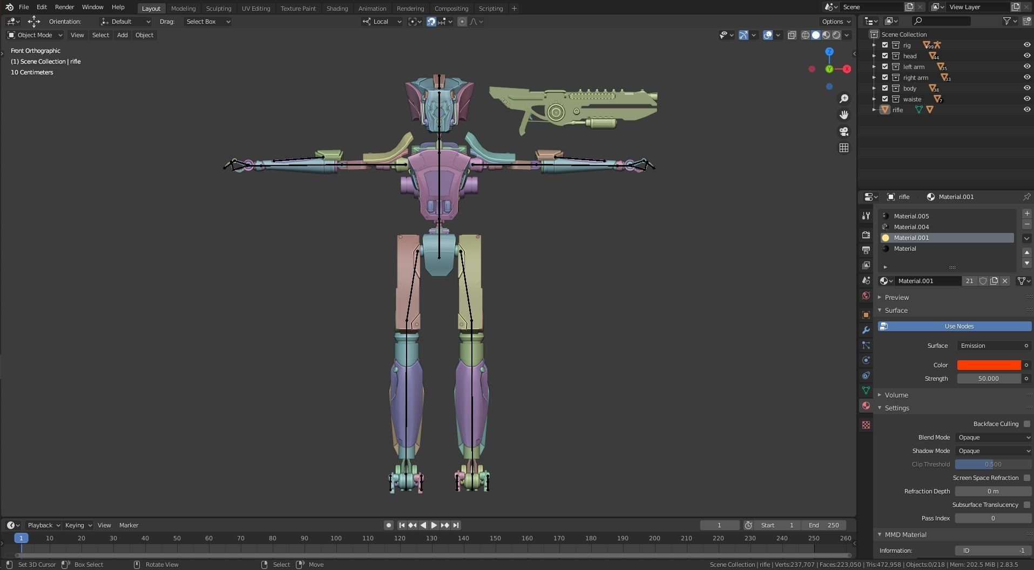The height and width of the screenshot is (570, 1034).
Task: Click the emission Color red swatch
Action: (x=989, y=365)
